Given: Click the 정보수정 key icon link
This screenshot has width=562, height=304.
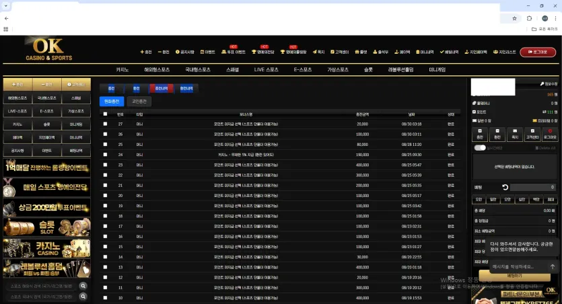Looking at the screenshot, I should (x=549, y=84).
